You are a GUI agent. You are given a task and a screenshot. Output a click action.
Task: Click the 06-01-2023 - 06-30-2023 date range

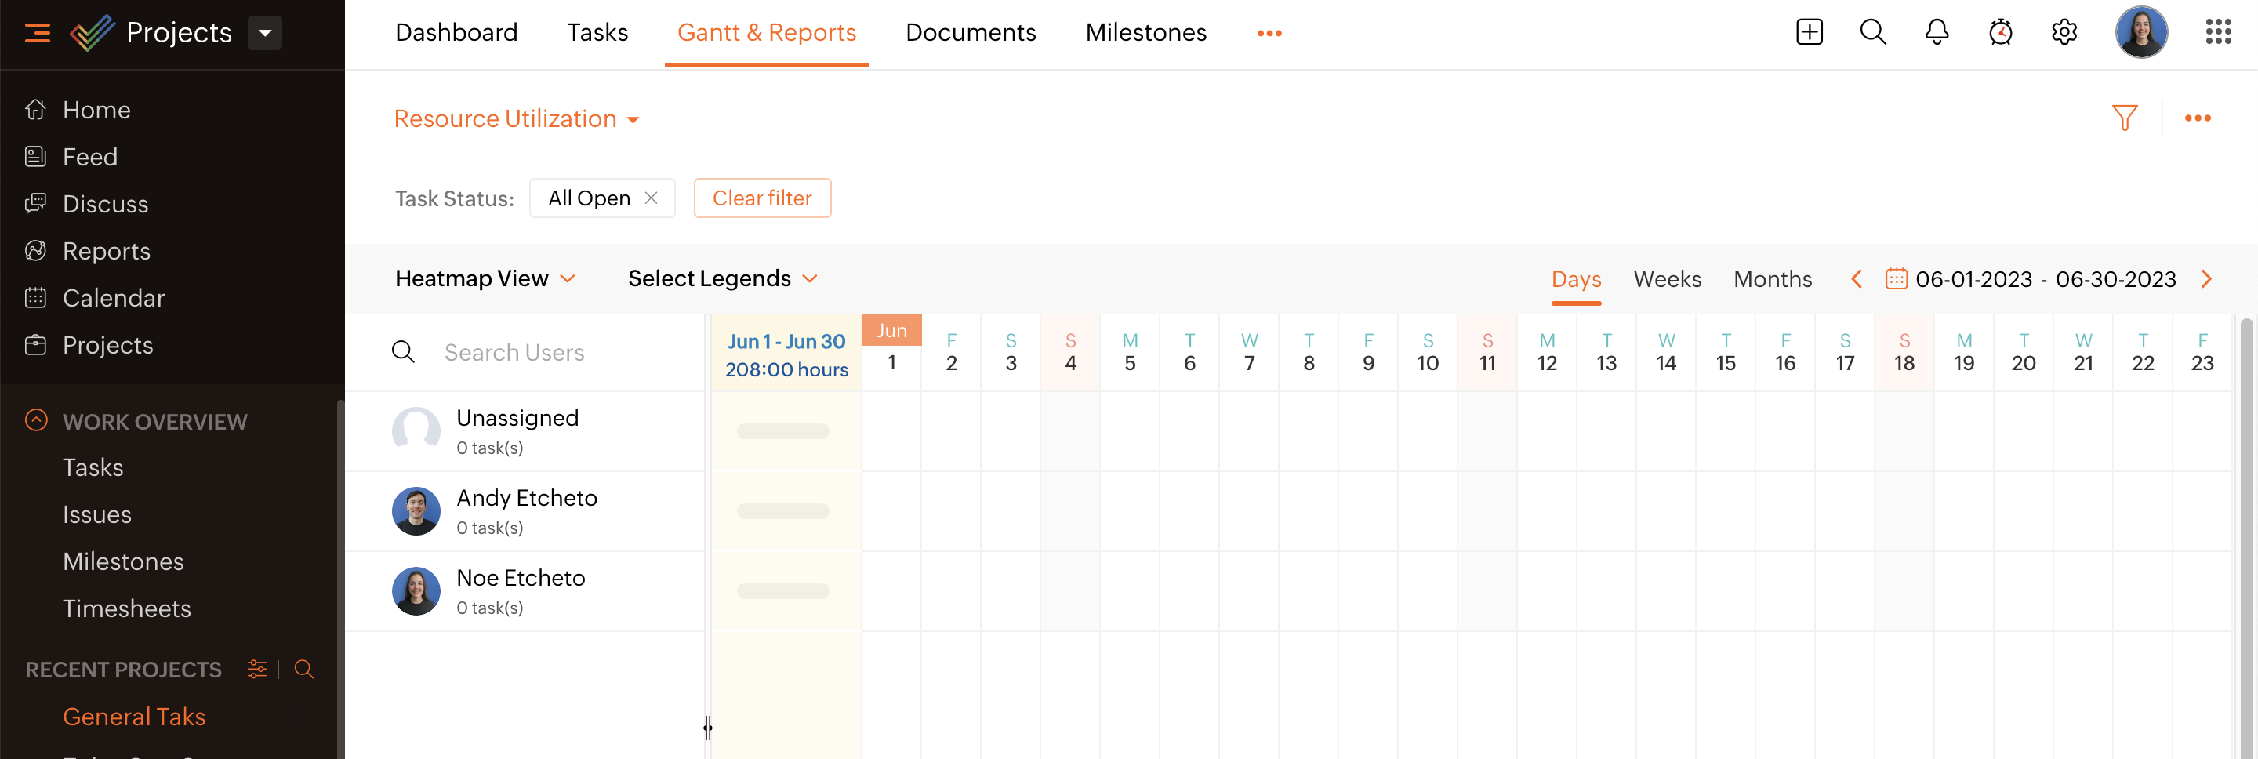(2046, 278)
